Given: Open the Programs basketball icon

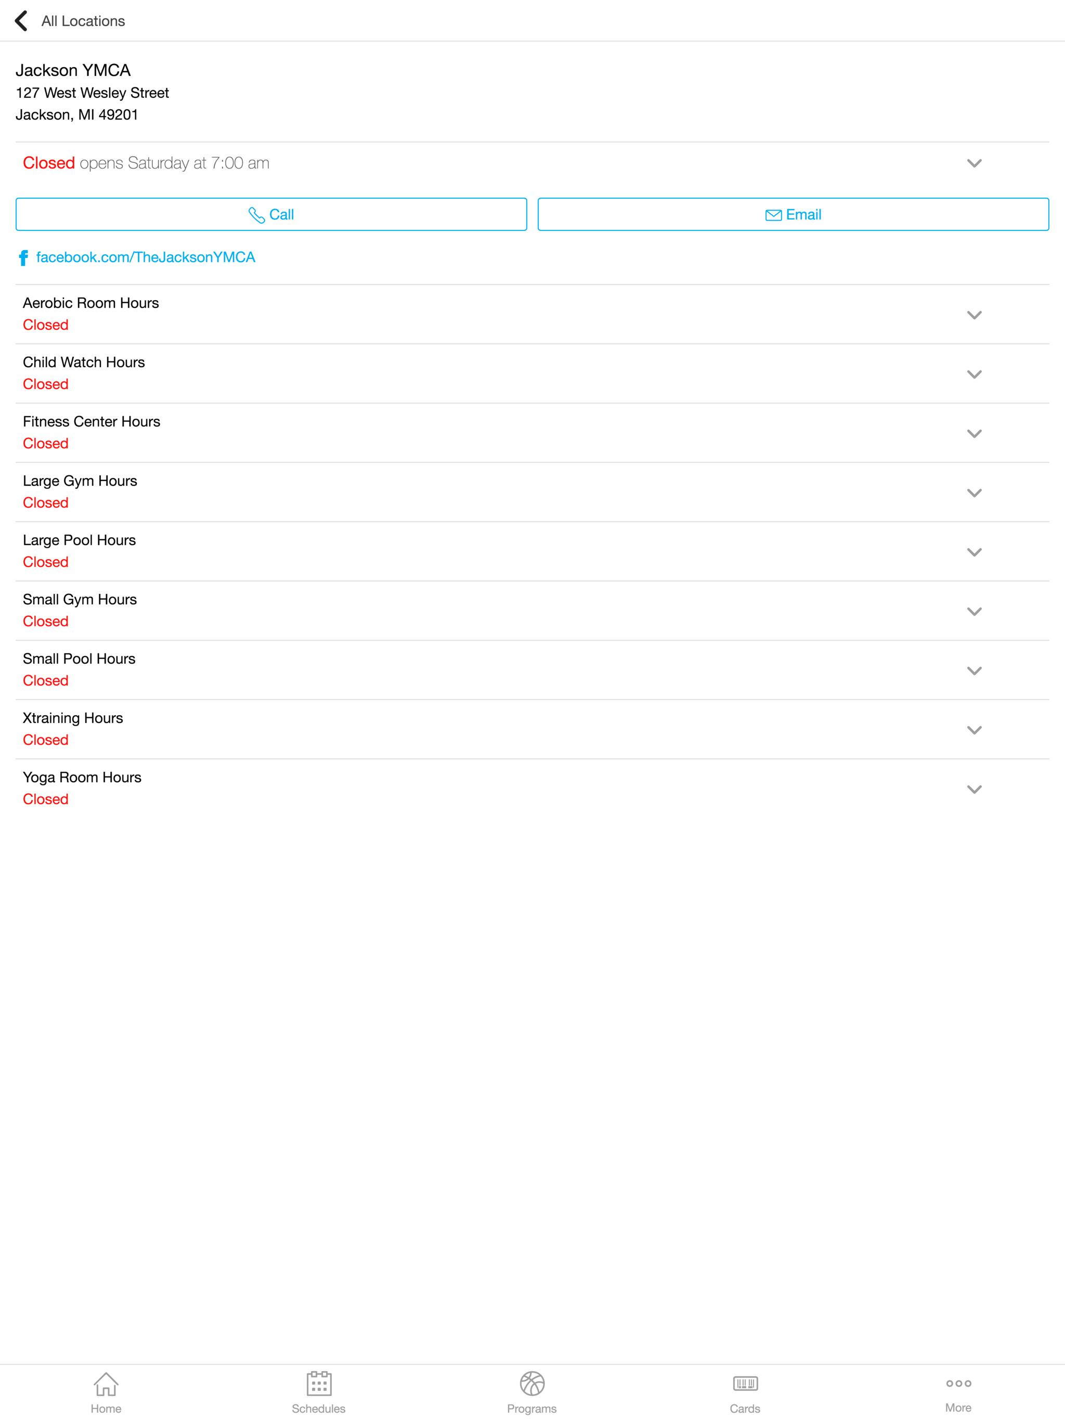Looking at the screenshot, I should pyautogui.click(x=532, y=1384).
